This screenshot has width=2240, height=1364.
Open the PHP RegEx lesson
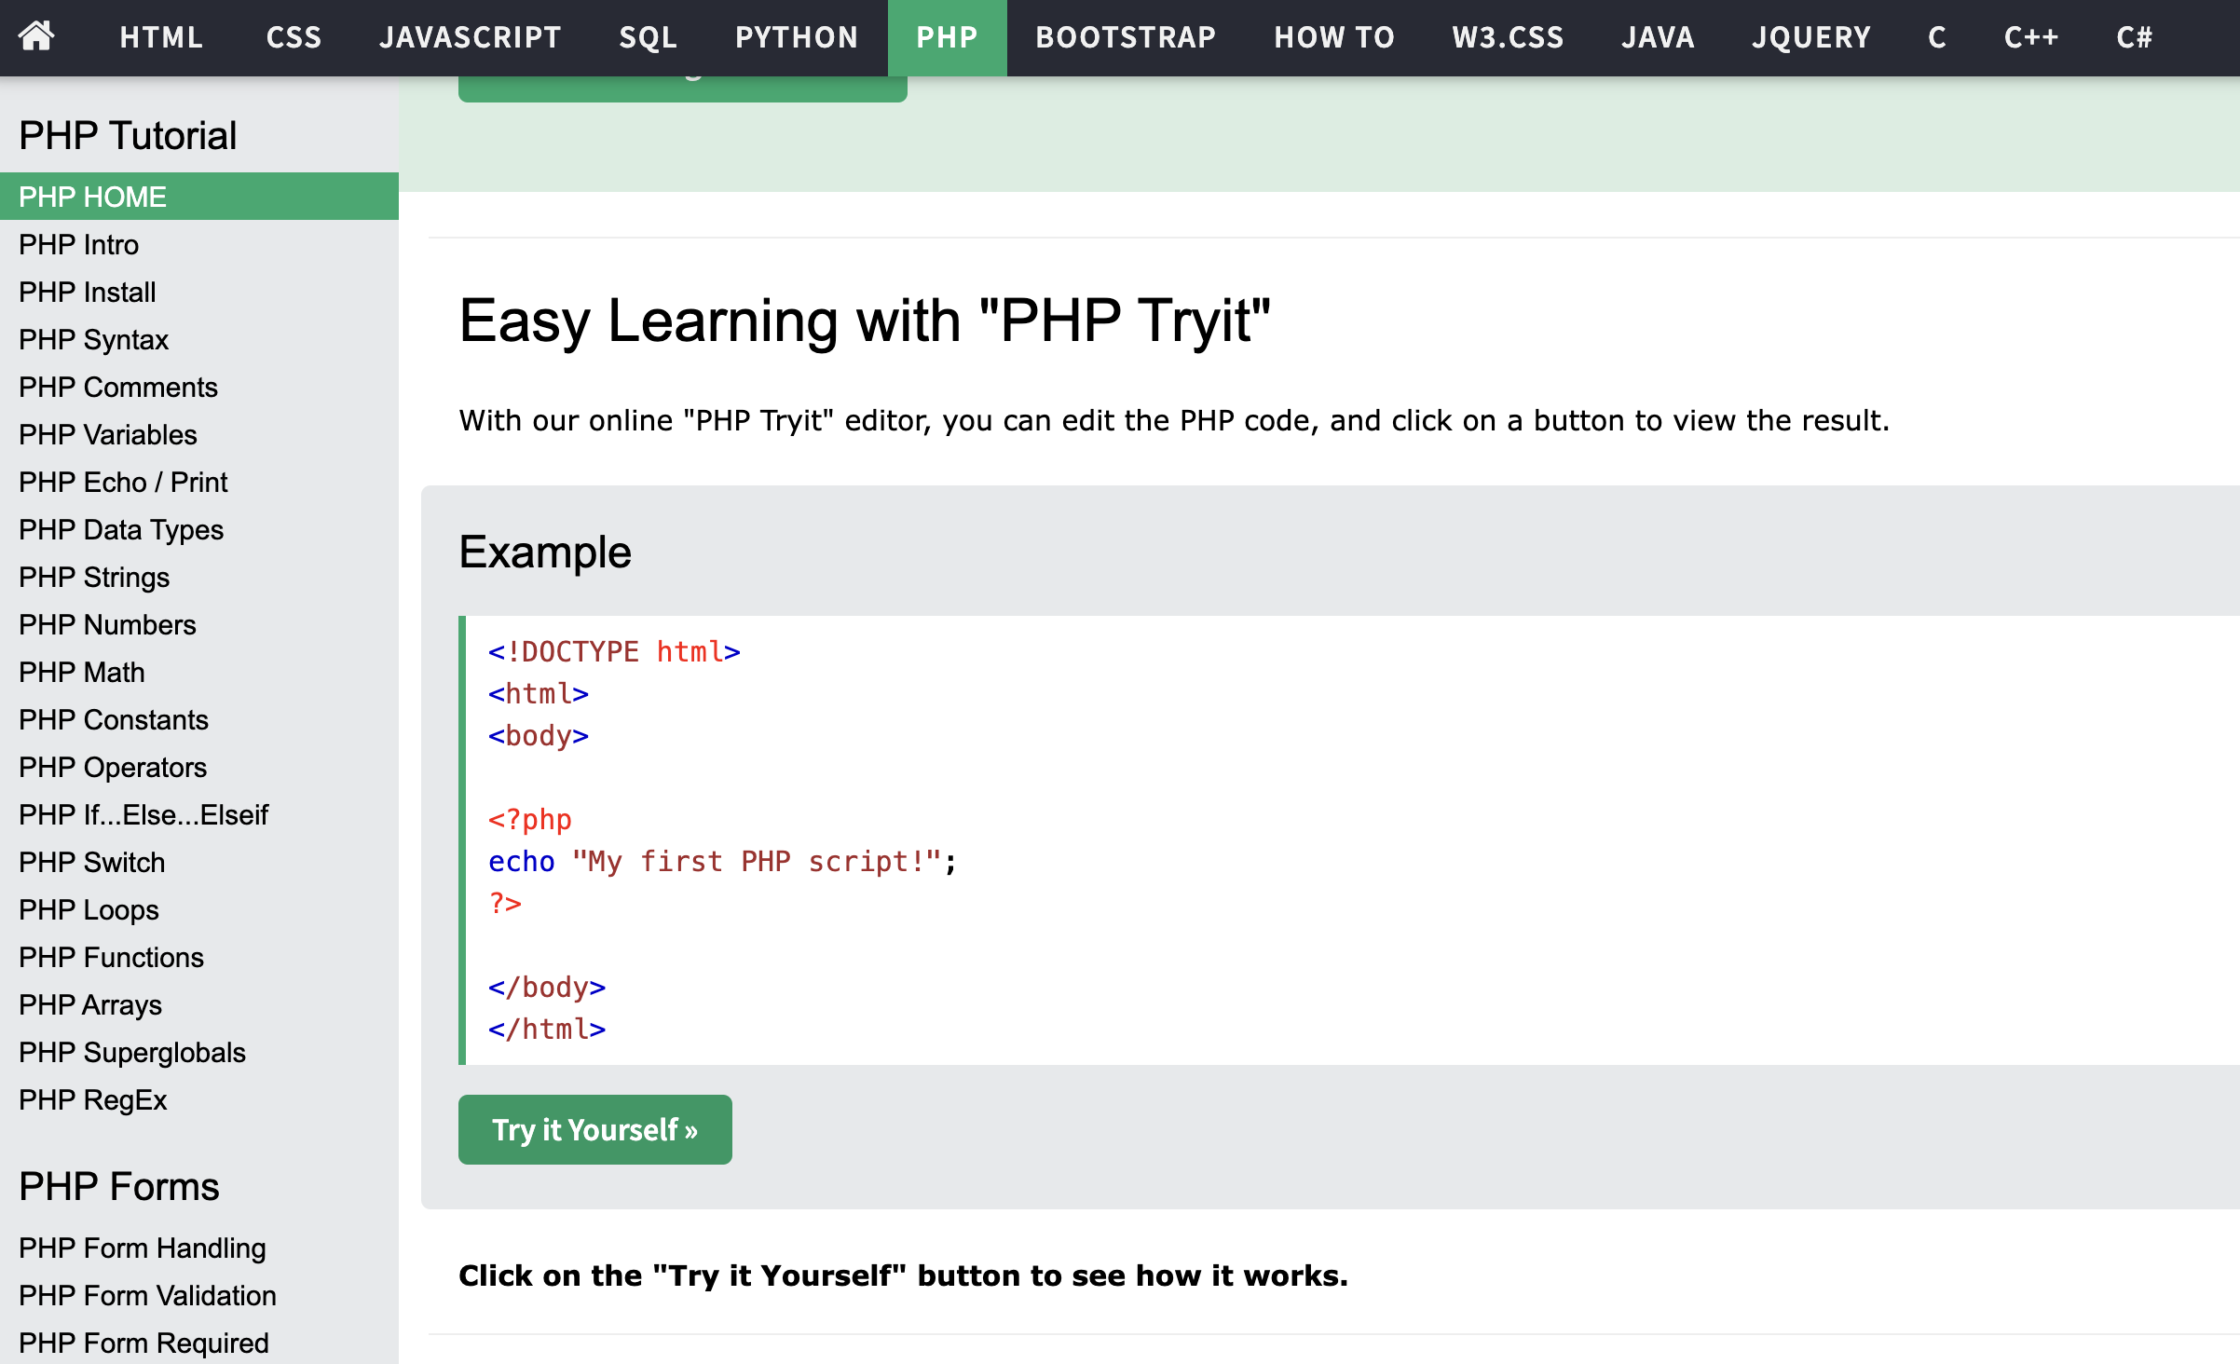pos(93,1099)
